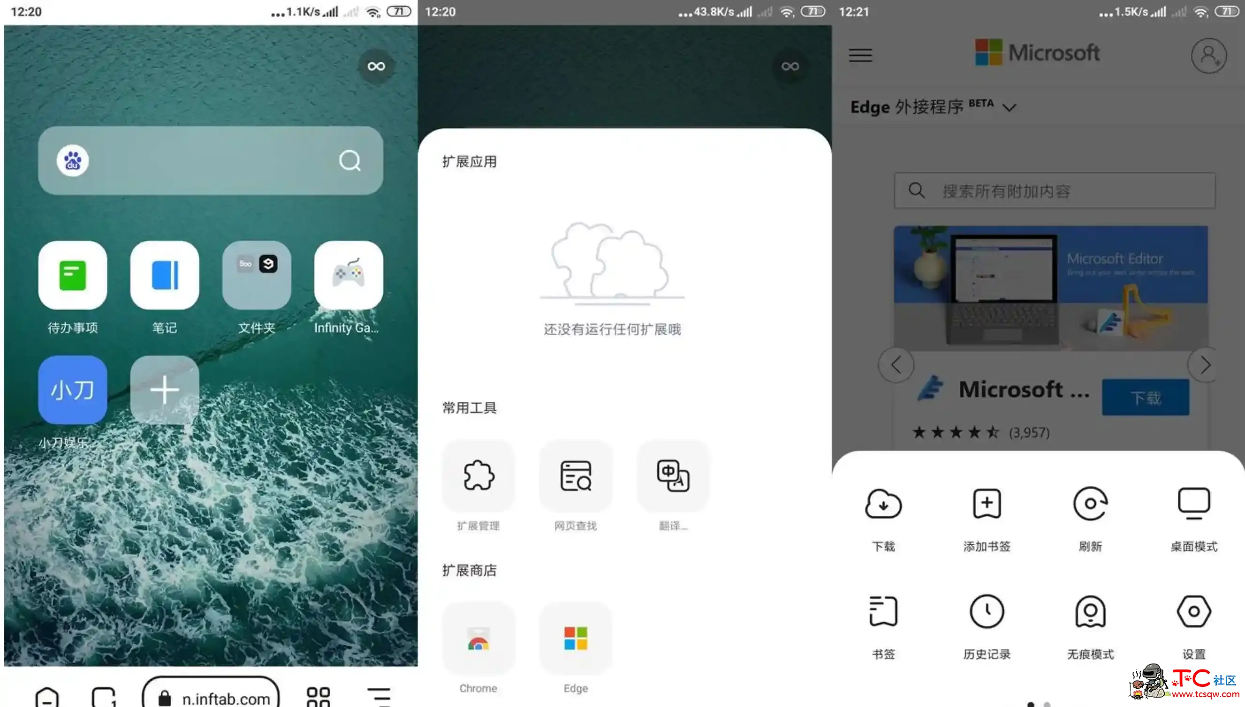Click the 无痕模式 (InPrivate) icon
The image size is (1245, 707).
(x=1090, y=611)
